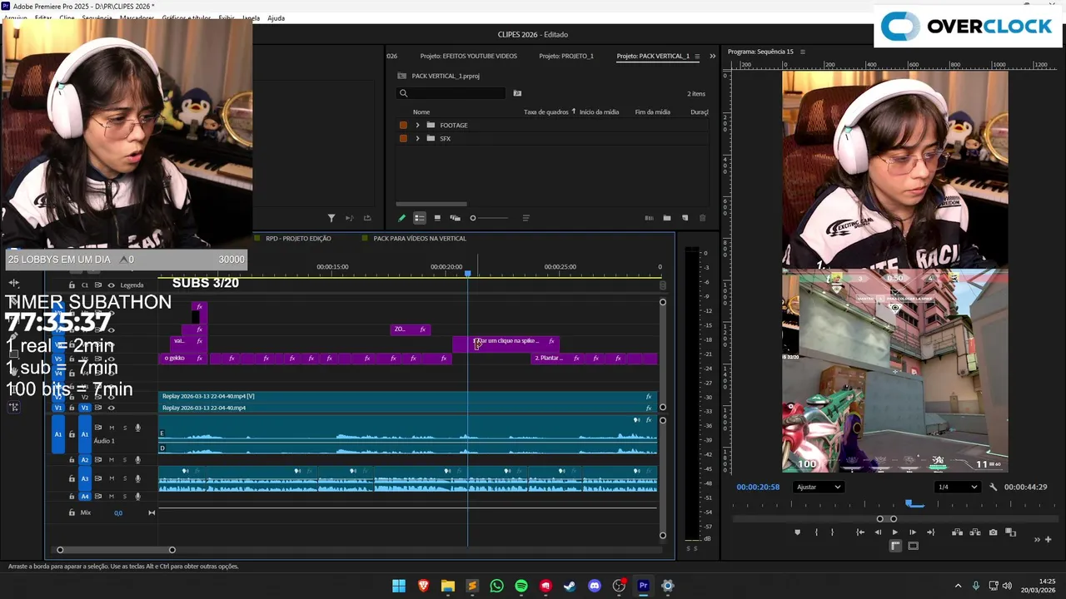Click the Início da mídia column header
This screenshot has width=1066, height=599.
(x=599, y=111)
